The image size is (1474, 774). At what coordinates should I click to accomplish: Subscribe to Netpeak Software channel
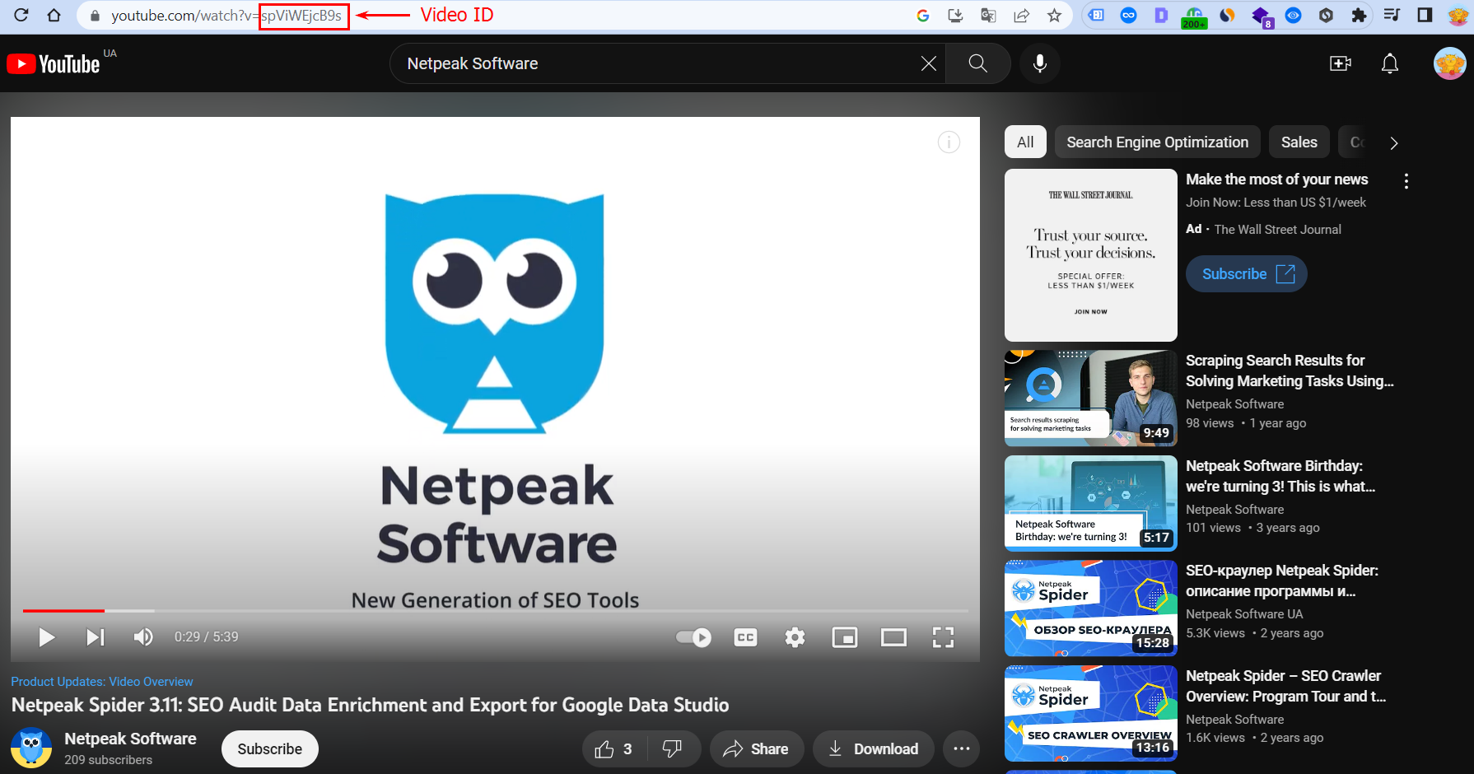pos(269,748)
